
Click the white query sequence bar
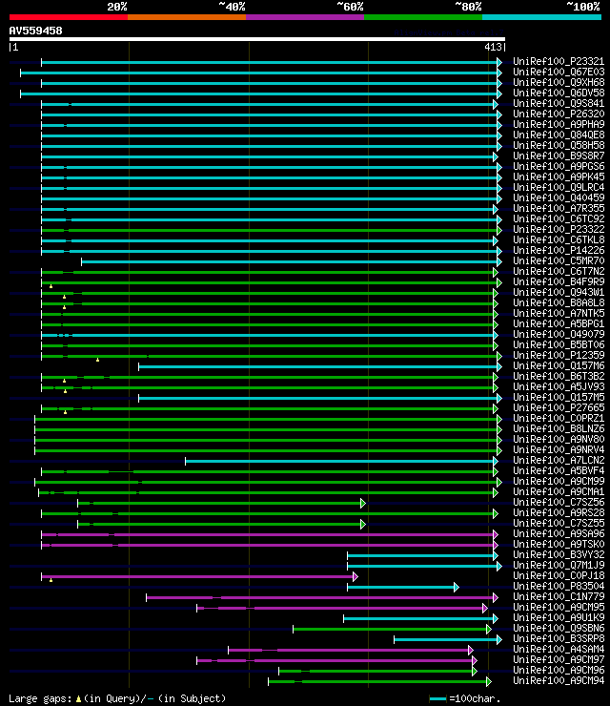click(256, 39)
